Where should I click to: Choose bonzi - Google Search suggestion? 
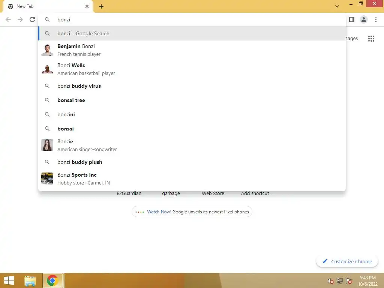click(192, 33)
